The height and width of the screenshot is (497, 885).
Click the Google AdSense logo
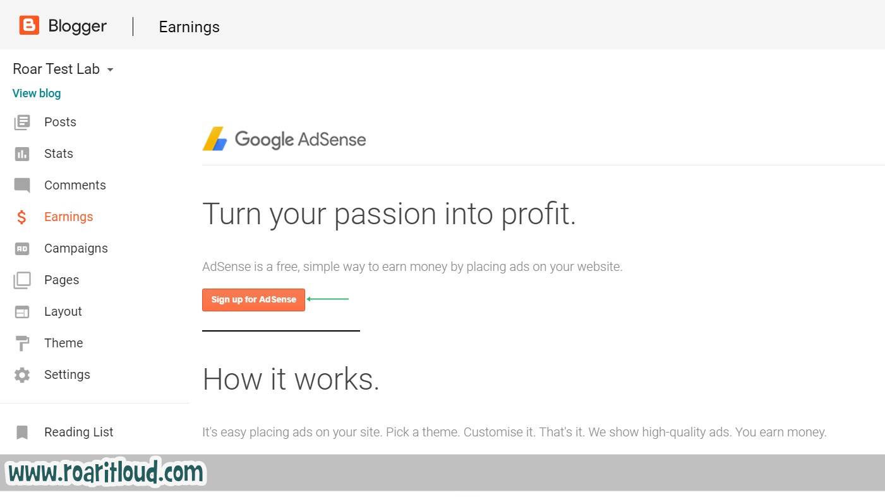284,139
